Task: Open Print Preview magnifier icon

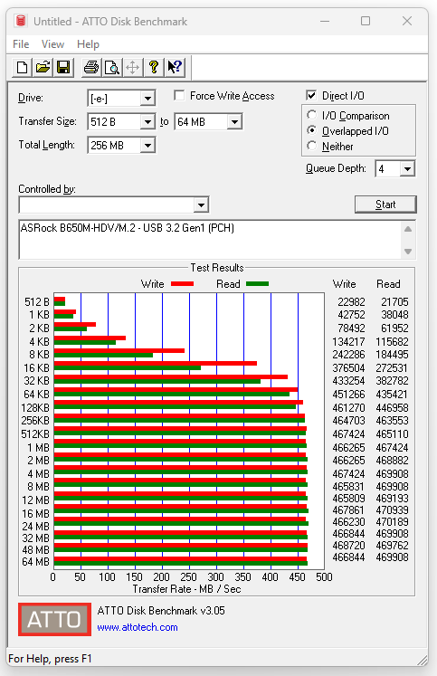Action: [x=112, y=67]
